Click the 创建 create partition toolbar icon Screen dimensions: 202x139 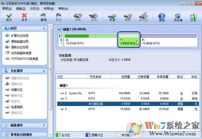(x=112, y=17)
